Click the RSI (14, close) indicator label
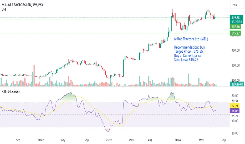This screenshot has width=245, height=144. pyautogui.click(x=11, y=92)
